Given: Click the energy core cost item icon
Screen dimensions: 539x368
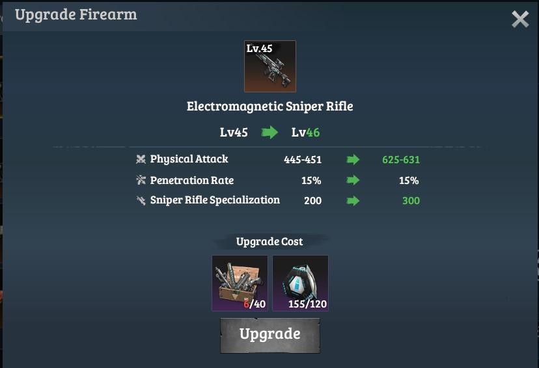Looking at the screenshot, I should (301, 283).
